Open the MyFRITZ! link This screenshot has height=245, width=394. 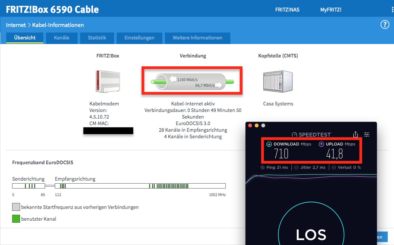[x=331, y=10]
